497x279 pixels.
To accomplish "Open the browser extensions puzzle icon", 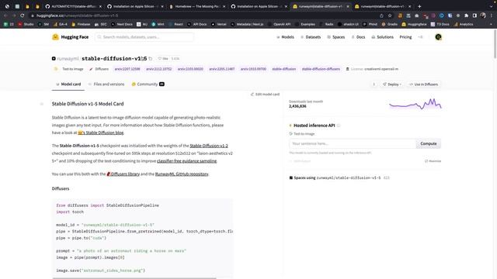I will pos(466,15).
